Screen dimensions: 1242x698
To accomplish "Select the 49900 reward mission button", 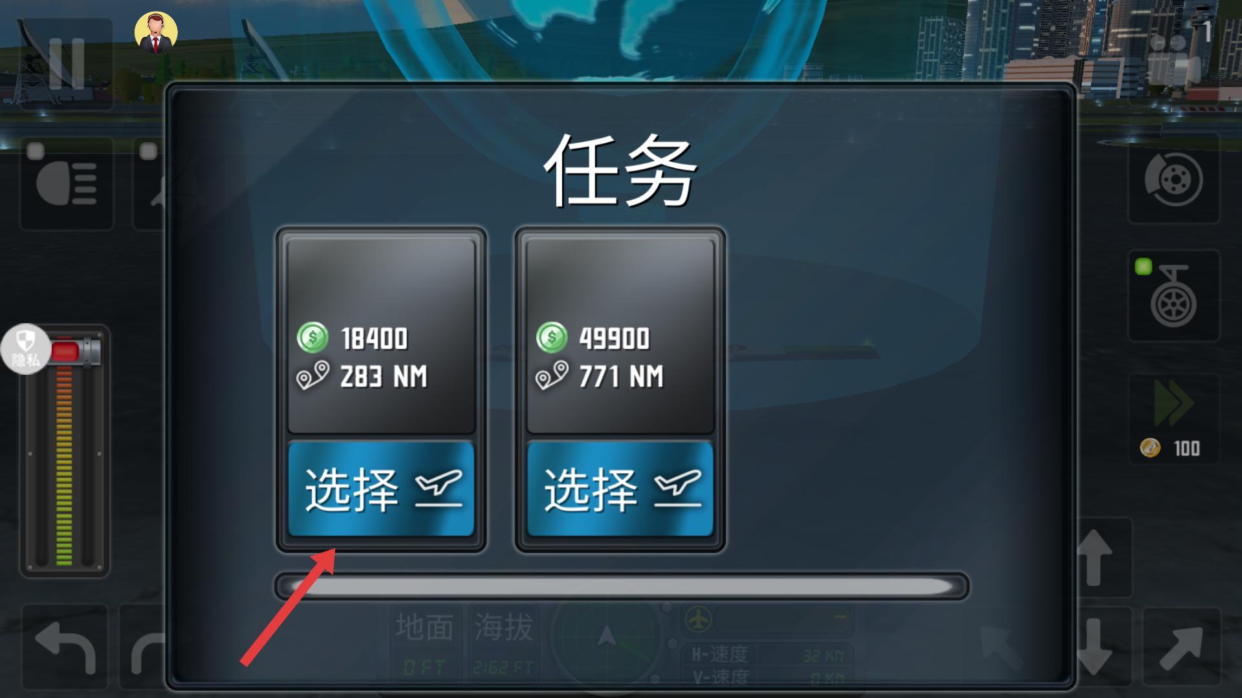I will (620, 489).
